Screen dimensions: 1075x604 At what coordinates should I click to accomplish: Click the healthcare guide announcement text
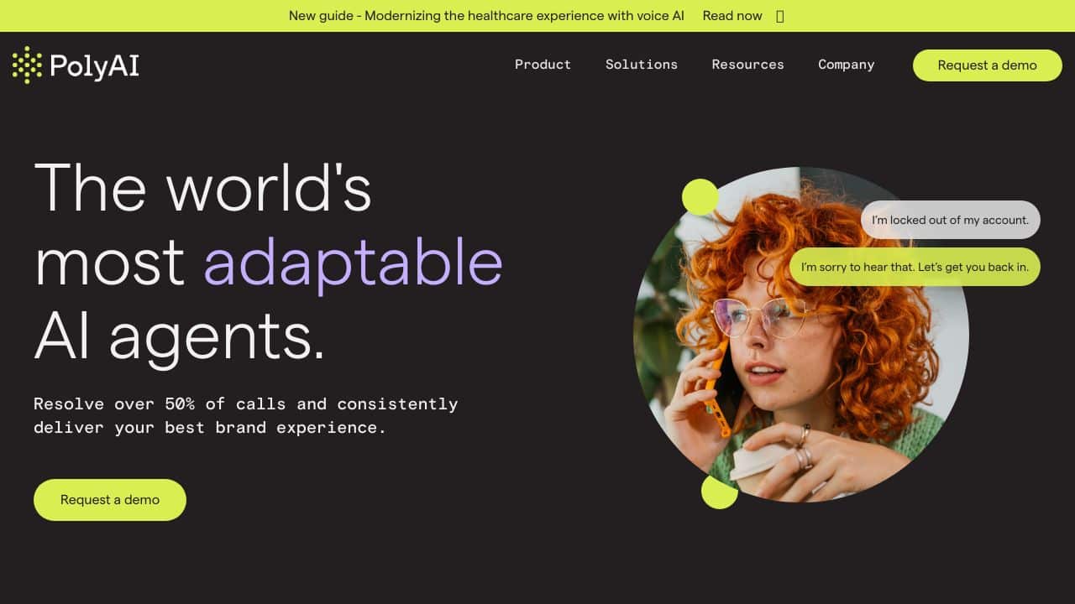pyautogui.click(x=486, y=16)
